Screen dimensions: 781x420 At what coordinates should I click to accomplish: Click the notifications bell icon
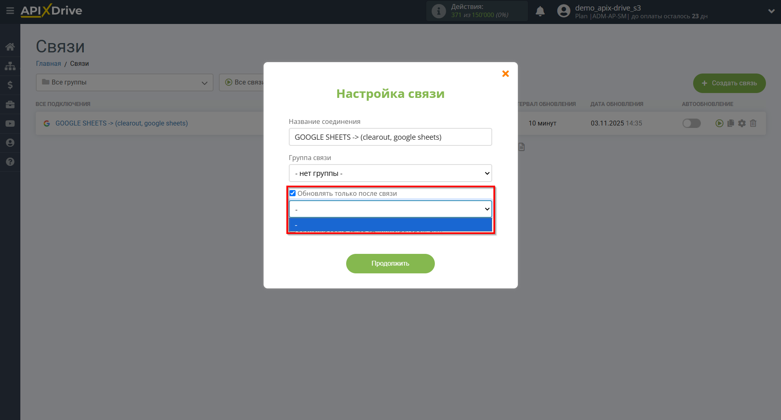[x=540, y=11]
